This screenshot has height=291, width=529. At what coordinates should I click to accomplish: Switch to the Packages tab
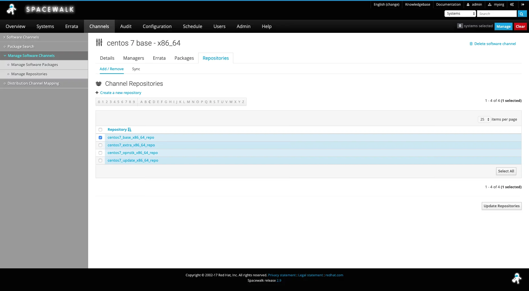coord(184,58)
